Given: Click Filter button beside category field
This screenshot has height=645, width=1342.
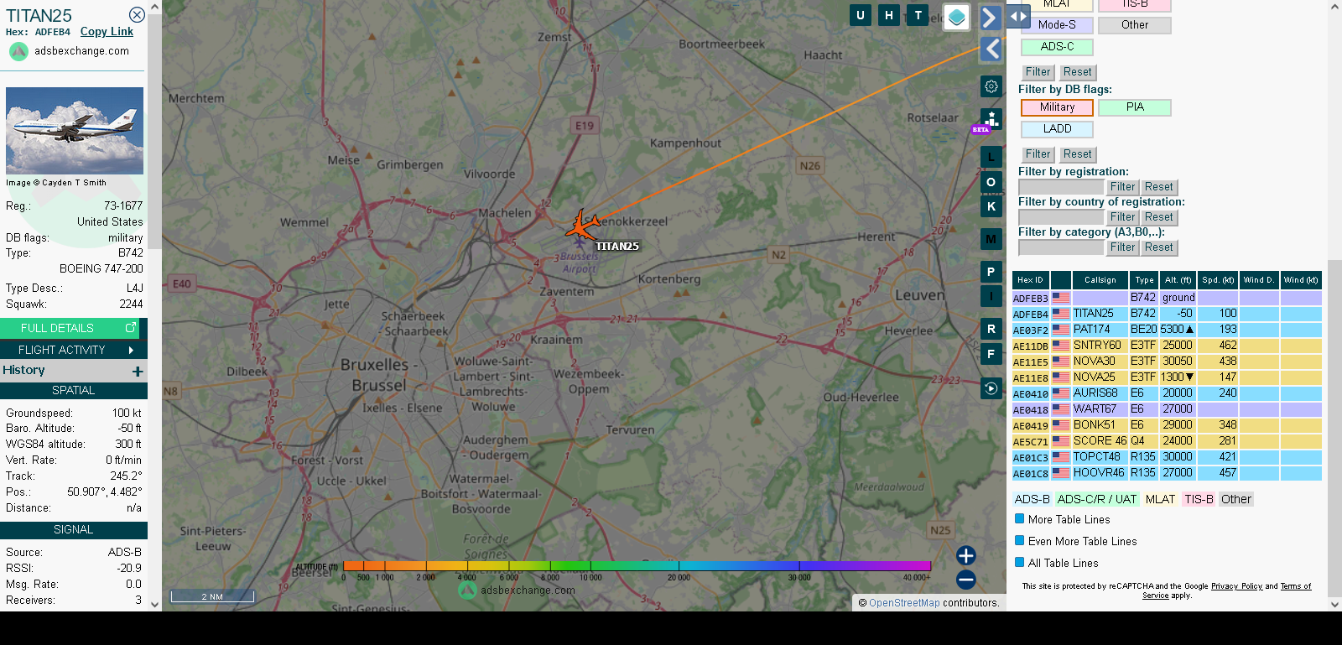Looking at the screenshot, I should coord(1122,247).
